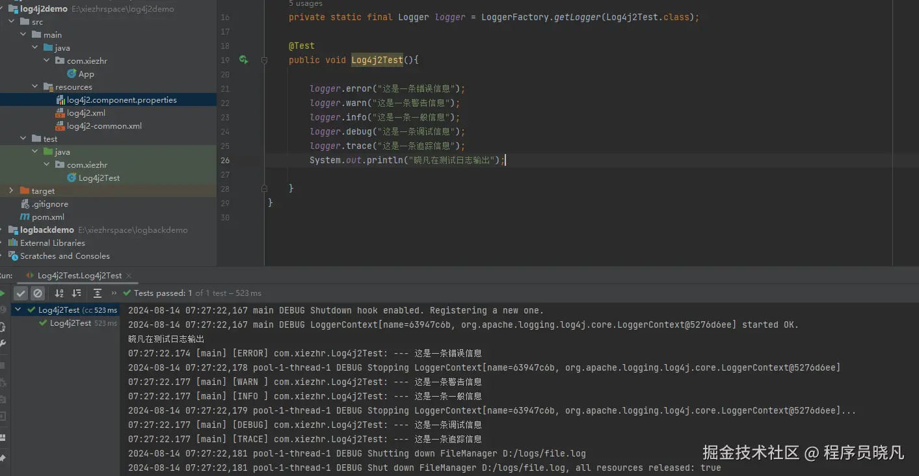Viewport: 919px width, 476px height.
Task: Click the [TRACE] console log line
Action: click(305, 439)
